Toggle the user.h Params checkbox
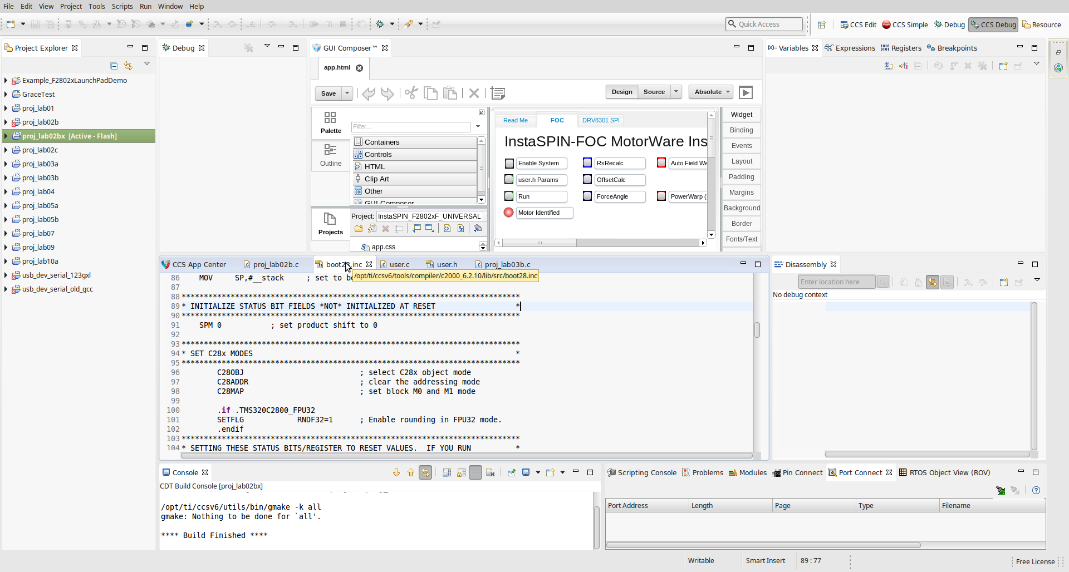 509,179
